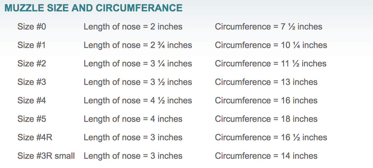
Task: Click Circumference = 16 ½ inches text
Action: (x=271, y=138)
